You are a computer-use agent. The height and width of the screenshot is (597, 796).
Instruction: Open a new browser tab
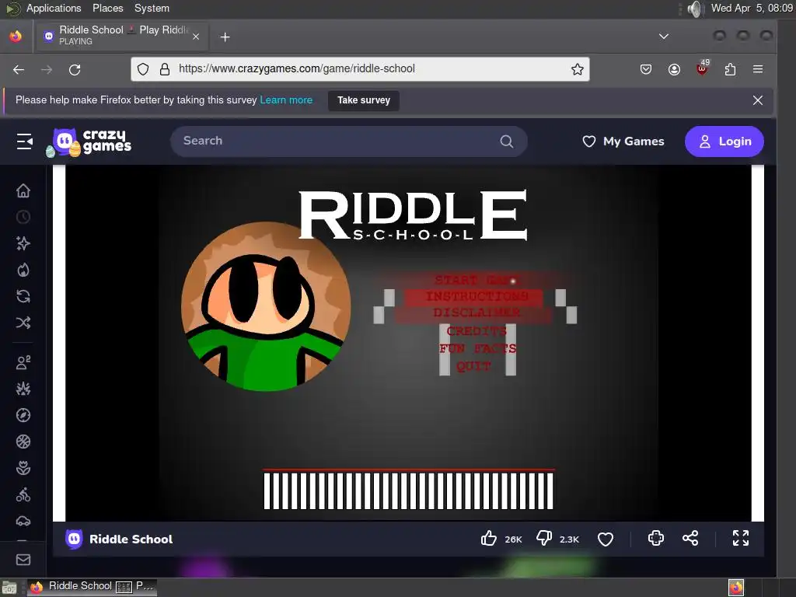225,37
